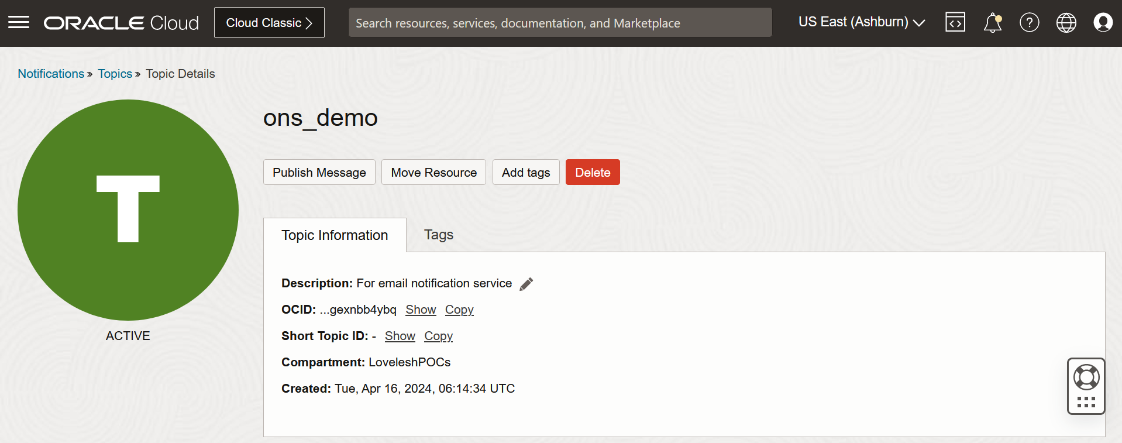The width and height of the screenshot is (1122, 443).
Task: Click the created date Tue, Apr 16, 2024
Action: pyautogui.click(x=425, y=389)
